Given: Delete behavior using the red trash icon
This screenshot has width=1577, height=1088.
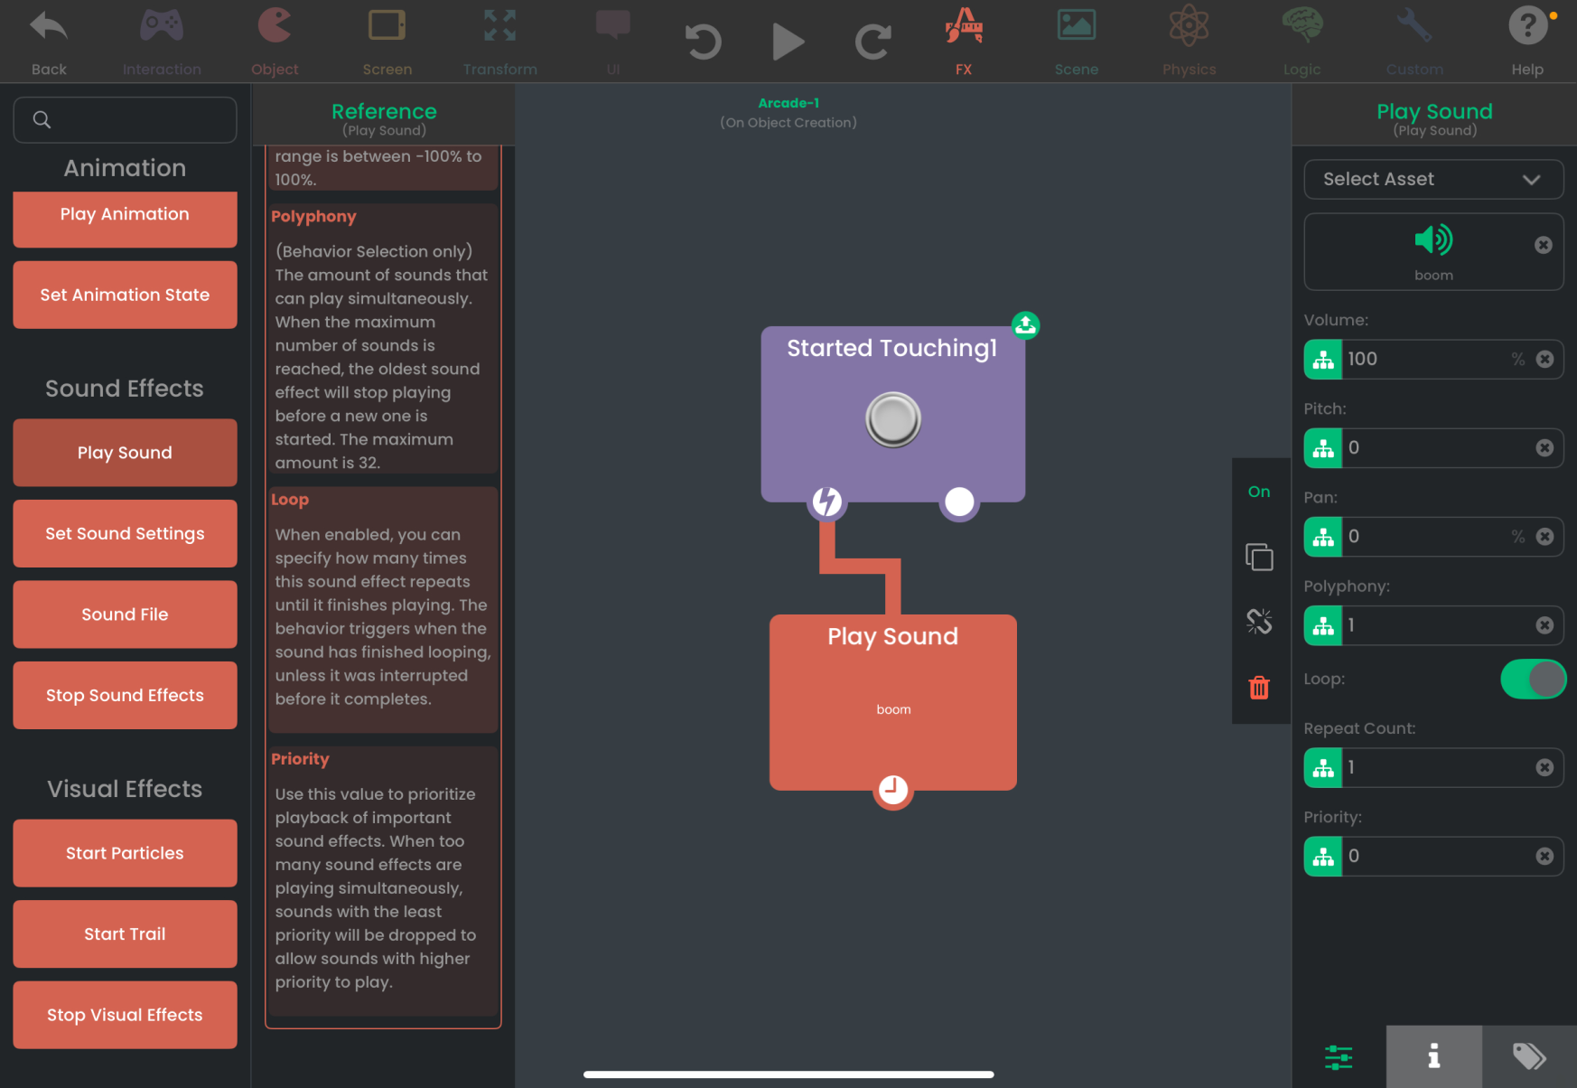Looking at the screenshot, I should click(x=1259, y=688).
